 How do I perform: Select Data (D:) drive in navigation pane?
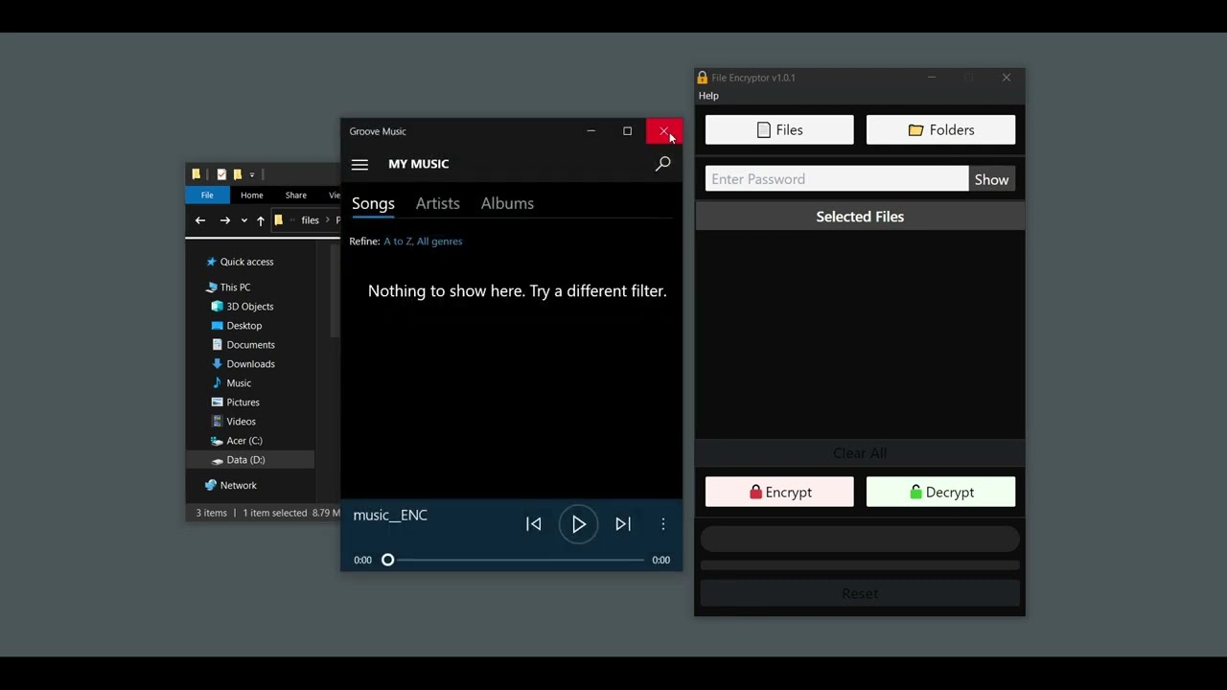click(x=250, y=460)
